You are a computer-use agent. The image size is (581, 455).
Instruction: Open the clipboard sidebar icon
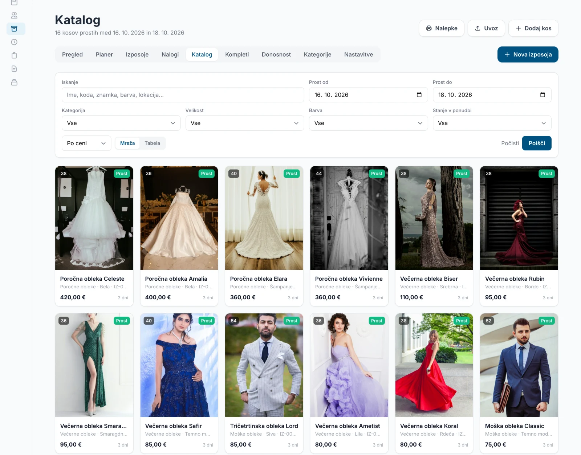(14, 56)
